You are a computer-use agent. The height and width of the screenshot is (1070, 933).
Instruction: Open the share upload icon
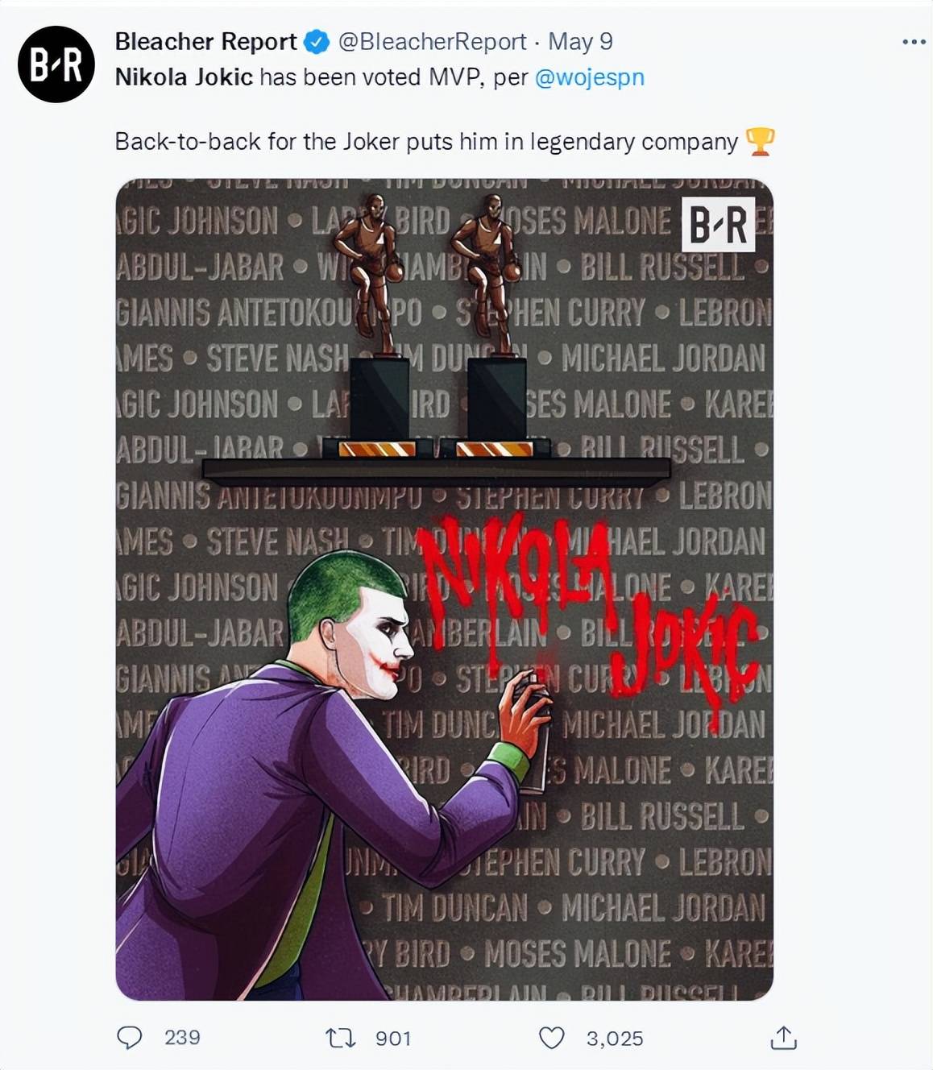[x=783, y=1038]
